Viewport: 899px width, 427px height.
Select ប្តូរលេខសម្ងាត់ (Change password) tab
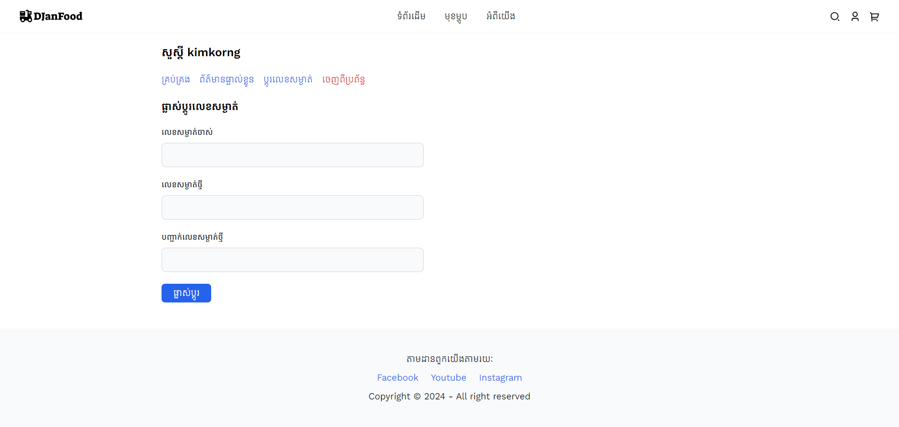(x=288, y=80)
